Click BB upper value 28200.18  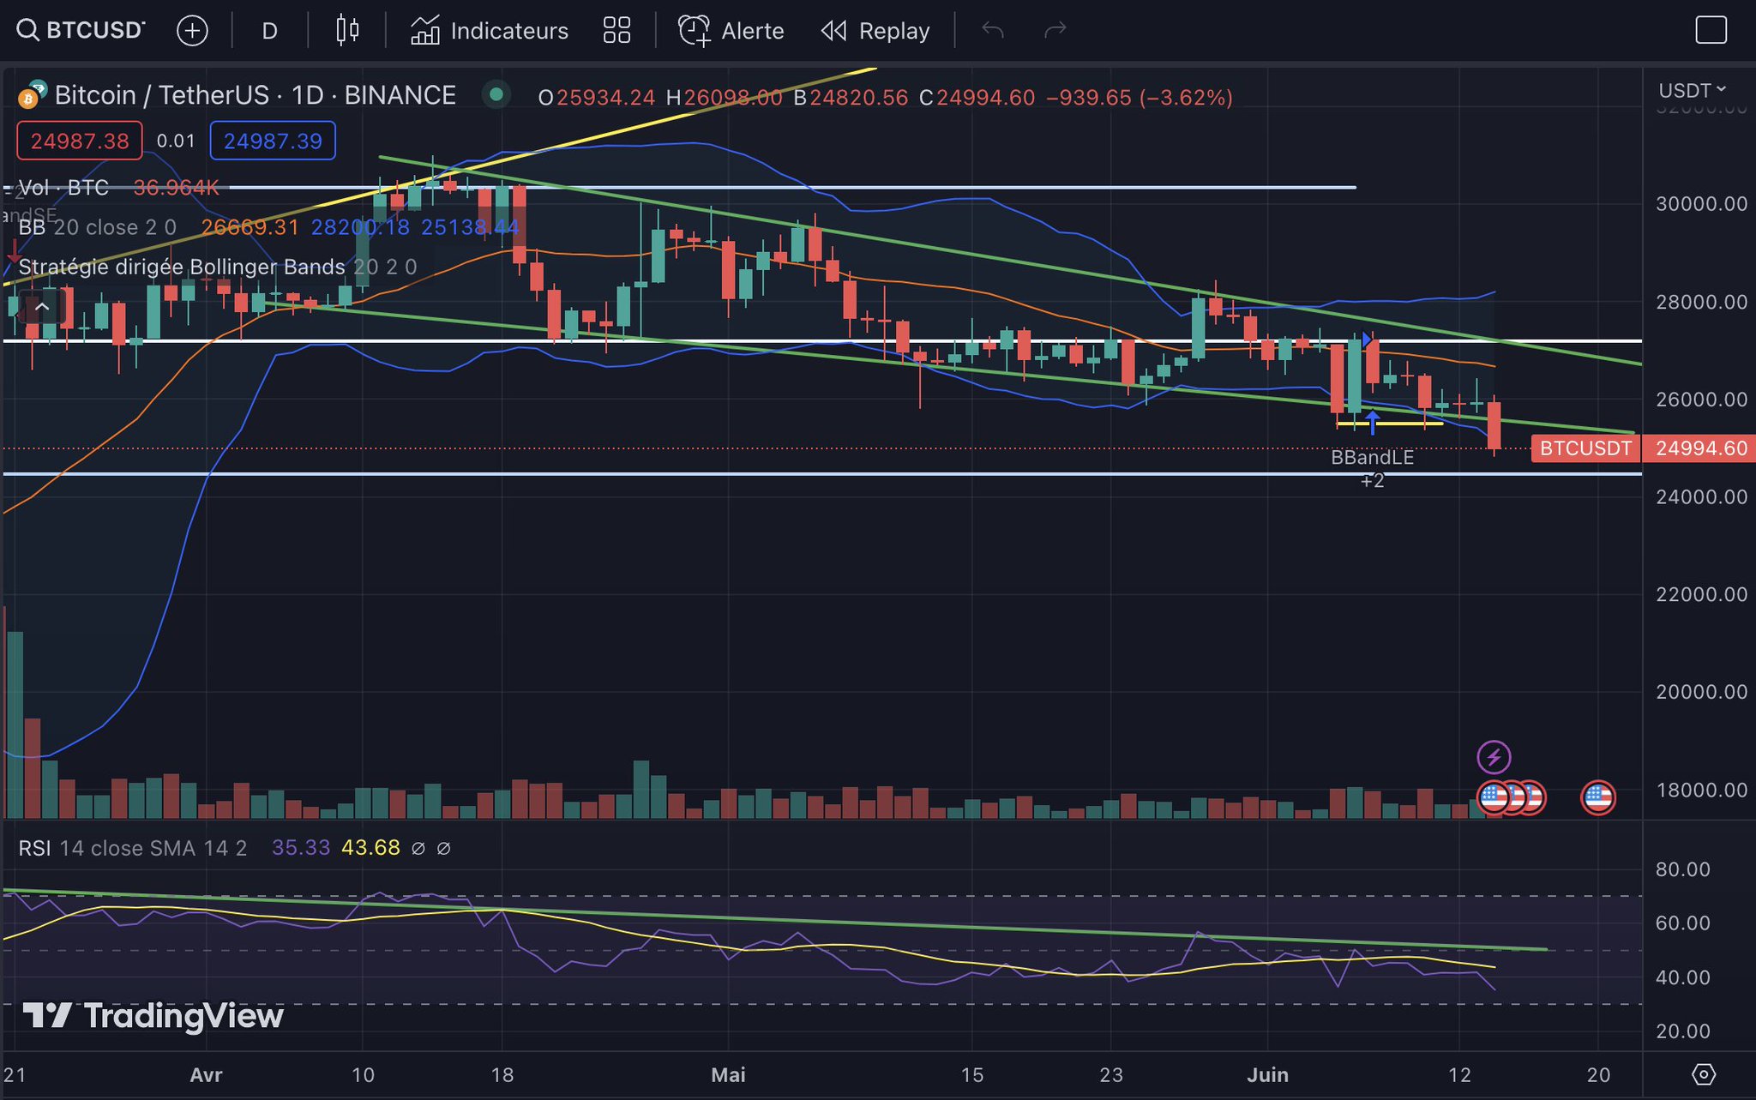pyautogui.click(x=360, y=227)
